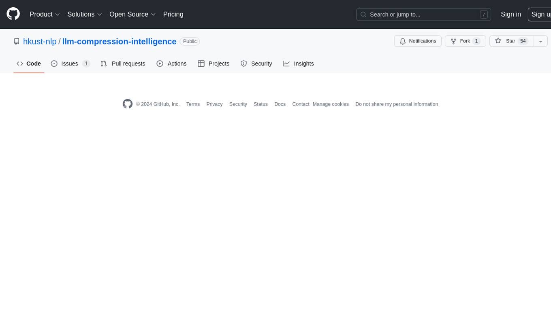
Task: Click Manage cookies in footer
Action: click(331, 104)
